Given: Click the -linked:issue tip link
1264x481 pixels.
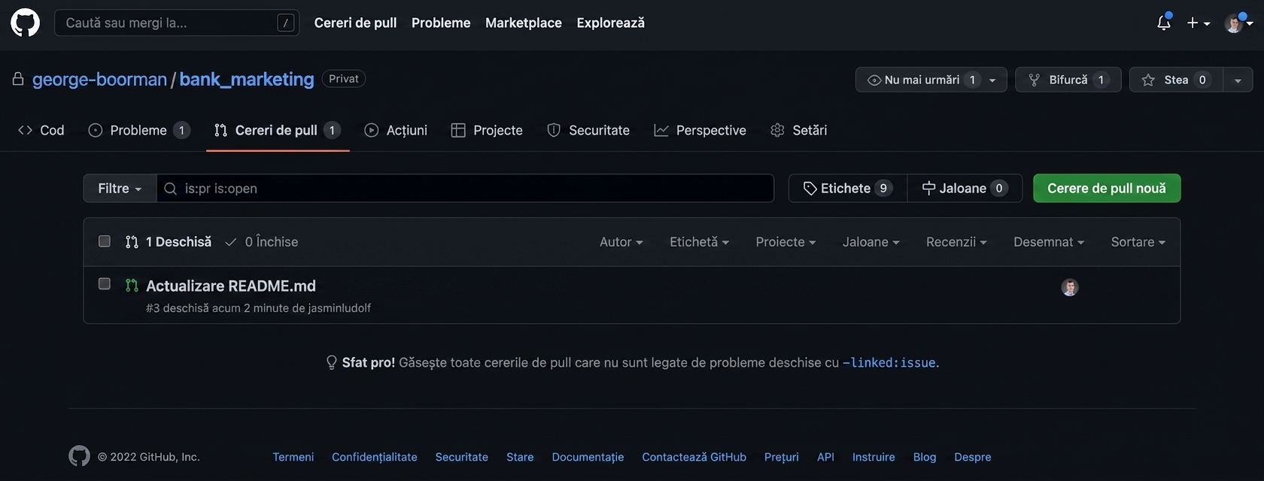Looking at the screenshot, I should 889,362.
